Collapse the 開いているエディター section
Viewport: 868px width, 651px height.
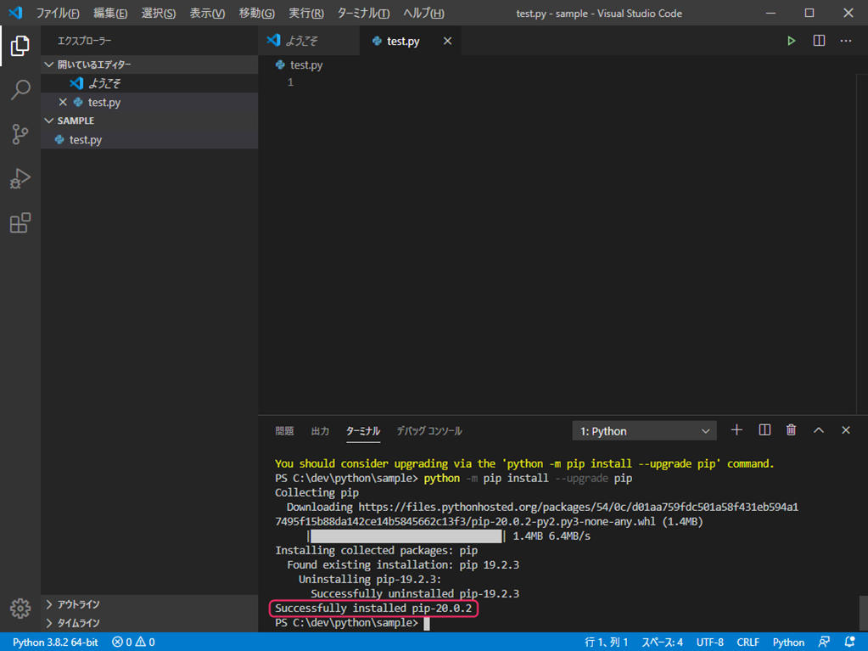pyautogui.click(x=149, y=65)
